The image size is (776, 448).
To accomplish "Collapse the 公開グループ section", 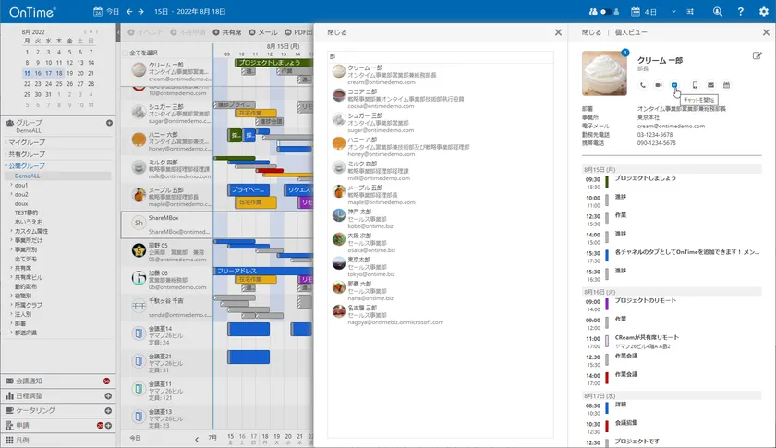I will point(6,166).
